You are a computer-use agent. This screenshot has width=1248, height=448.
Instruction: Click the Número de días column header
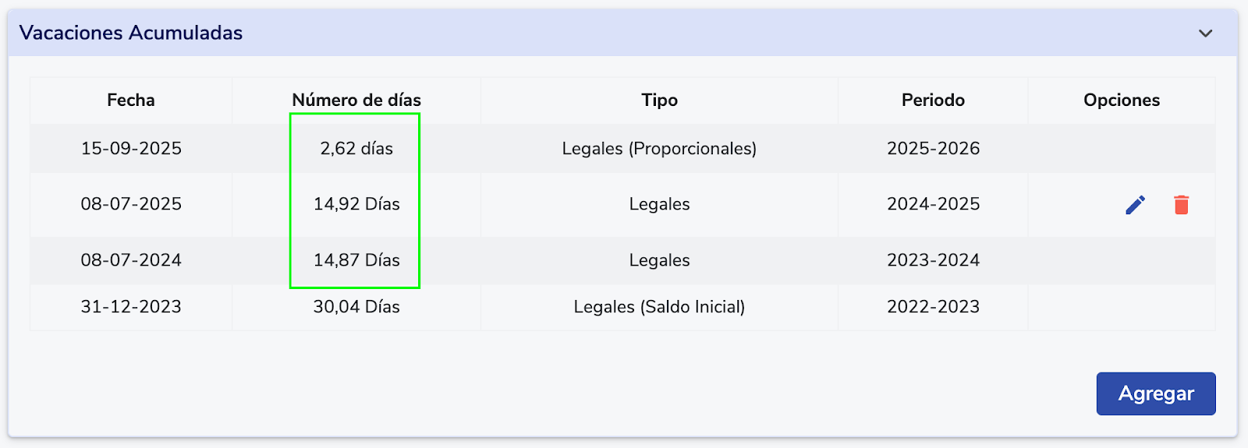356,100
